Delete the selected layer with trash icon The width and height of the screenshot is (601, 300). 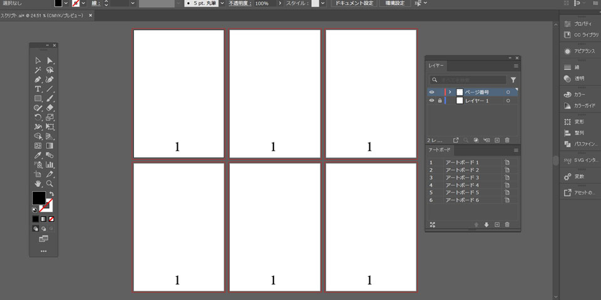[507, 140]
